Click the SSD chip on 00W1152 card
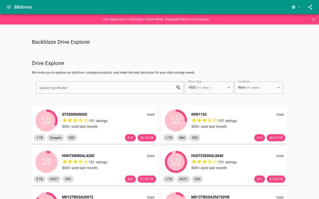This screenshot has height=199, width=319. click(195, 138)
